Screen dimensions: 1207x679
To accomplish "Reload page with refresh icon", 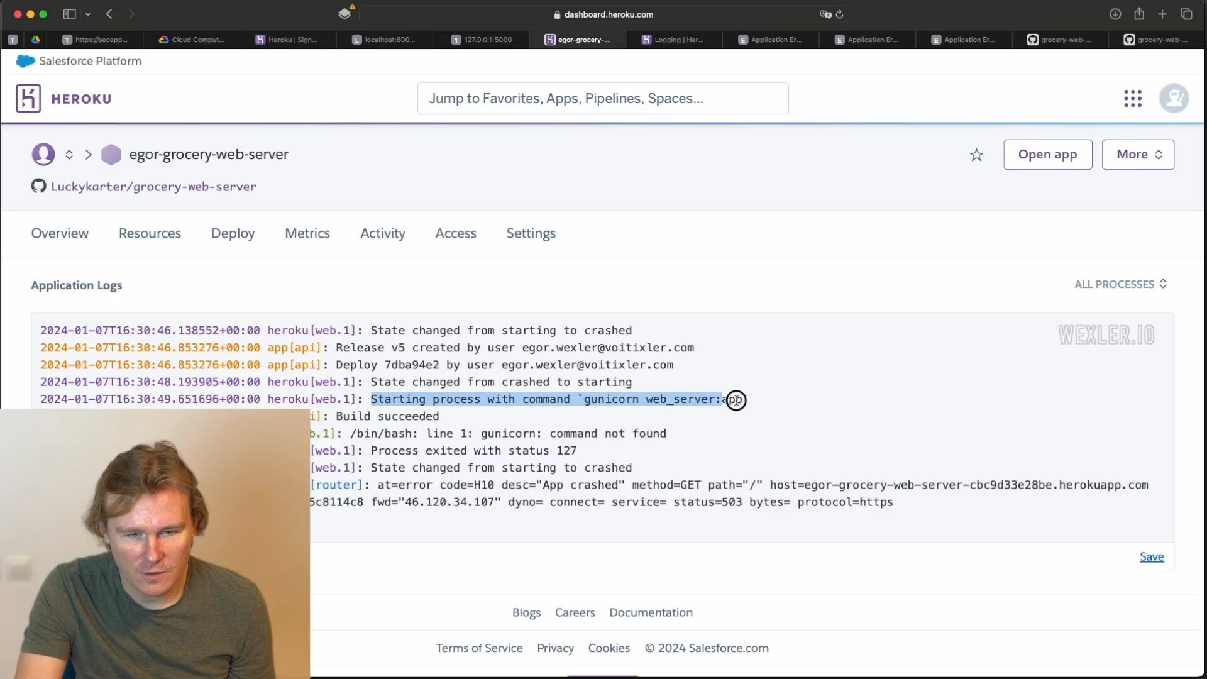I will pyautogui.click(x=839, y=14).
